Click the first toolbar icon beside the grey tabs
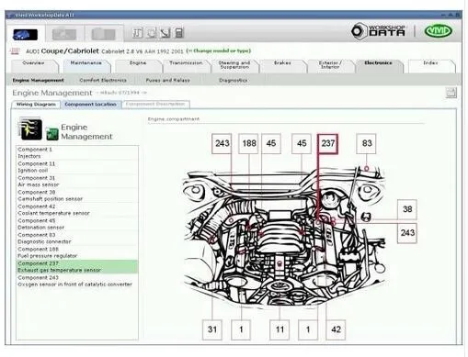The image size is (468, 357). 138,33
